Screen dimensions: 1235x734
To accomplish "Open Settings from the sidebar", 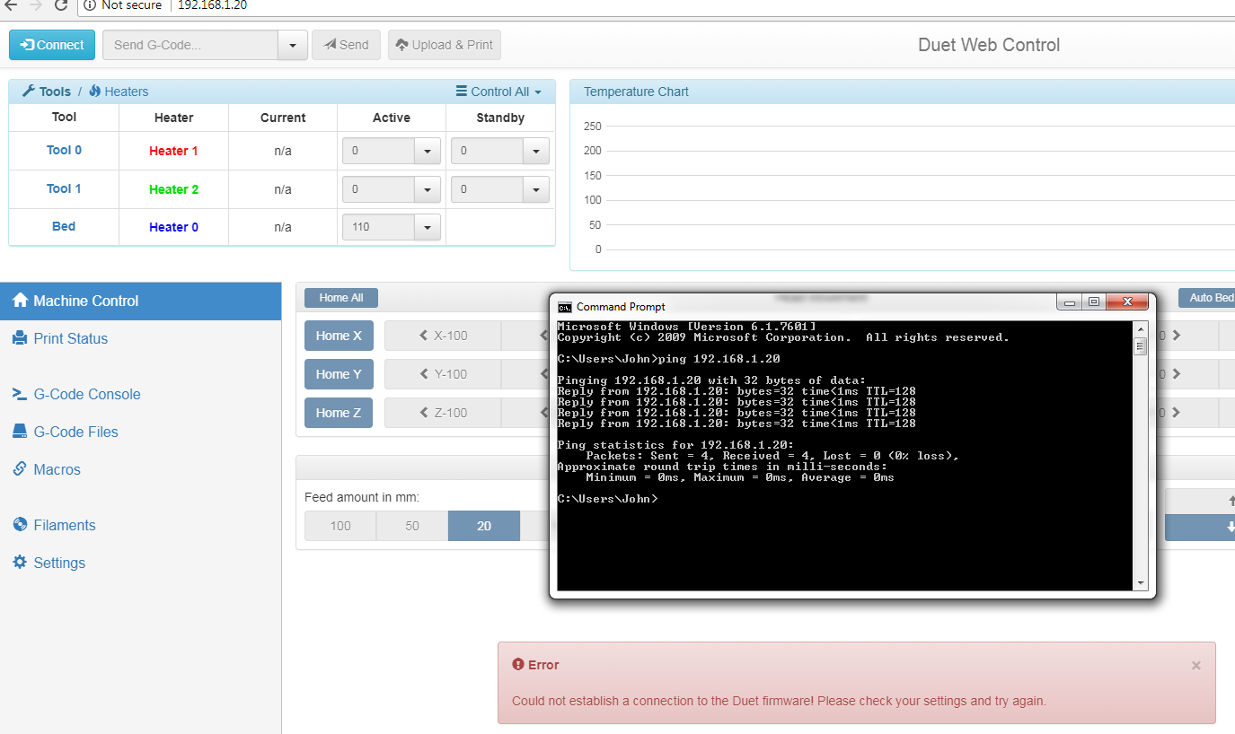I will tap(59, 563).
